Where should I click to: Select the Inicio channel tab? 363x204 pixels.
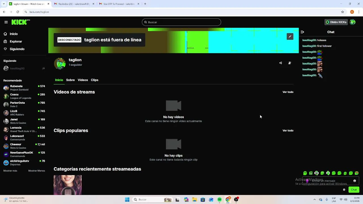coord(59,80)
